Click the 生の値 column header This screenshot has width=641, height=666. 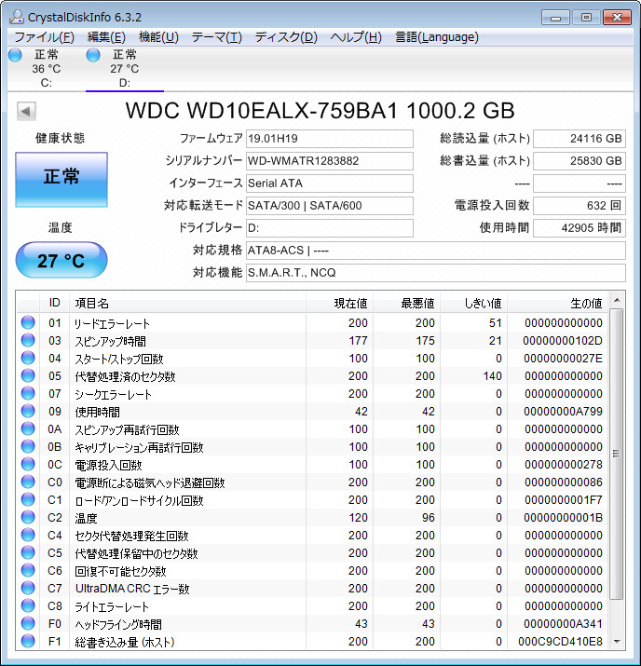coord(558,303)
